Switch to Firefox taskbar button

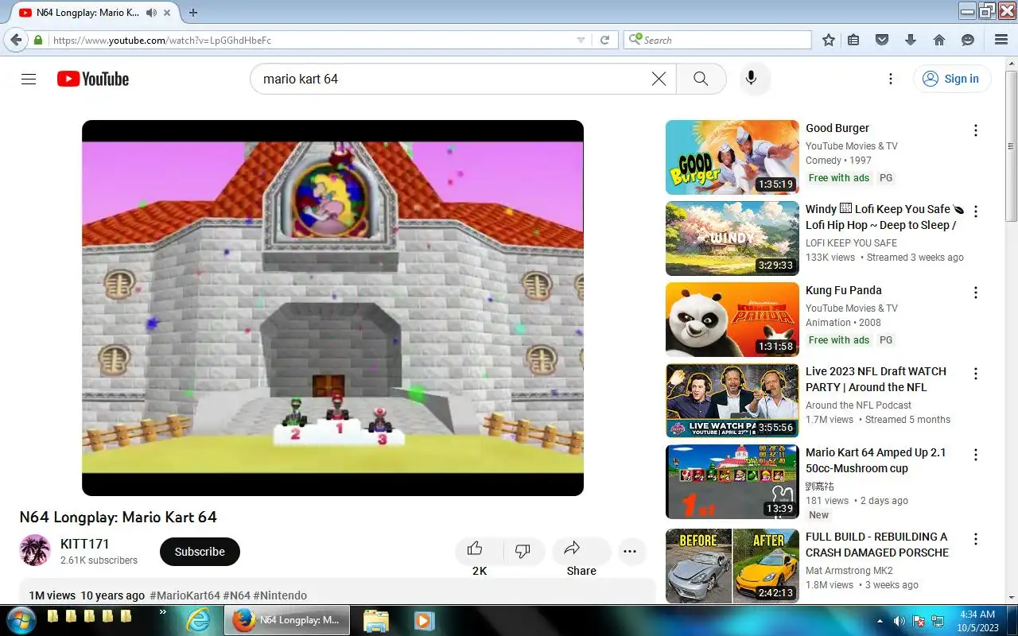point(286,620)
